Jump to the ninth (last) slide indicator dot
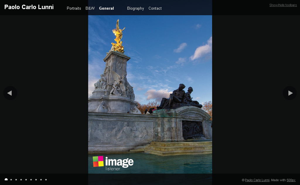 point(46,180)
